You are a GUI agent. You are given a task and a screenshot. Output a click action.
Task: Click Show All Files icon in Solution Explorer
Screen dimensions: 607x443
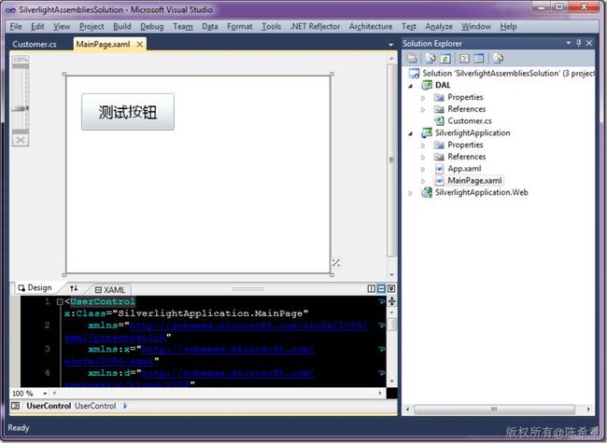click(x=431, y=59)
